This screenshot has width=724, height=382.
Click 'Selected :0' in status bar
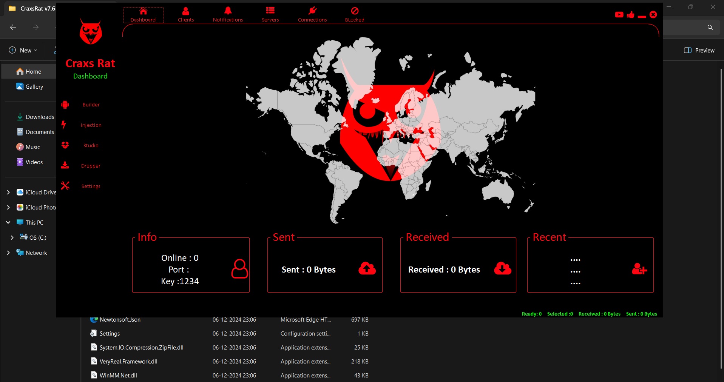tap(560, 314)
